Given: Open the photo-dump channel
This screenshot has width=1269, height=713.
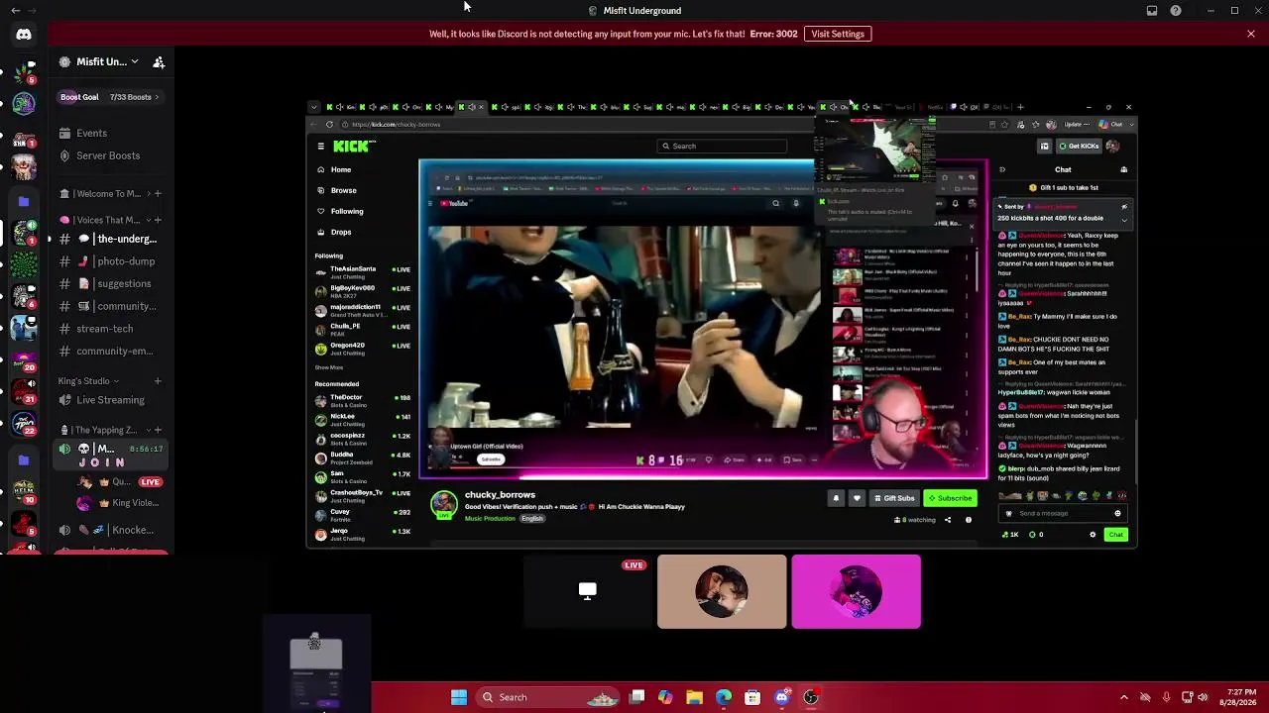Looking at the screenshot, I should tap(111, 261).
